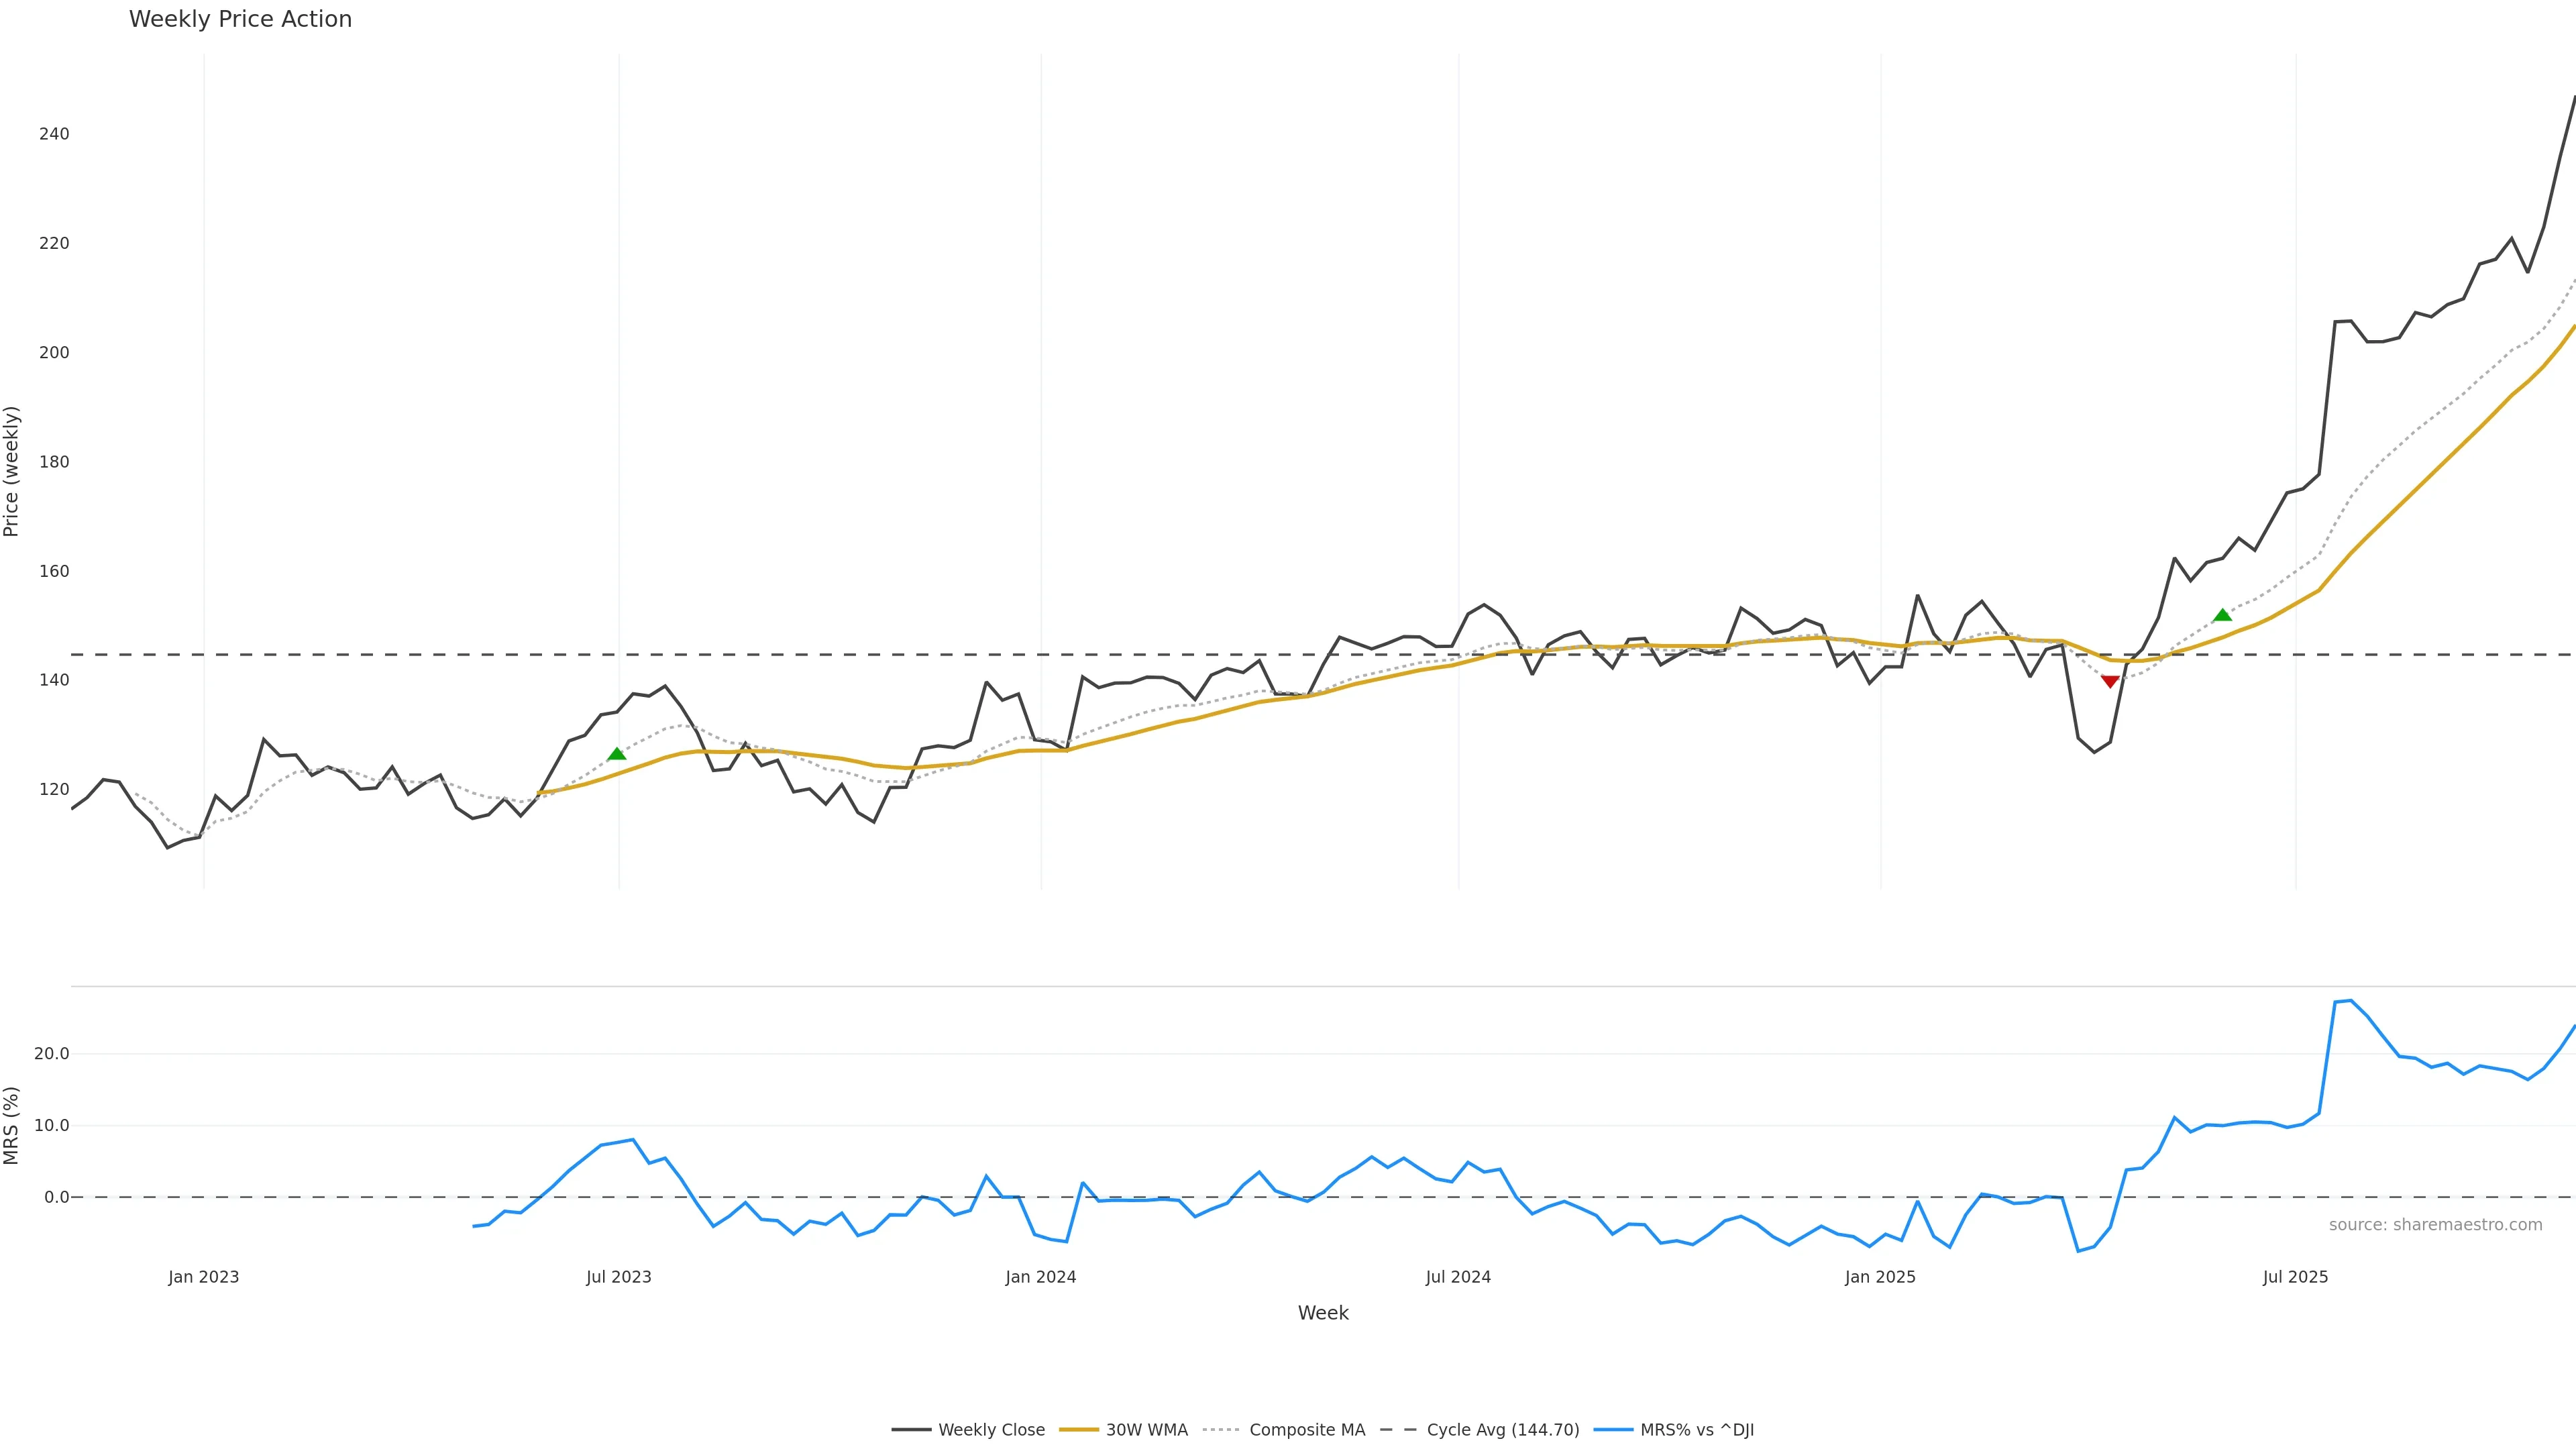Click the dashed Cycle Avg legend line sample
Screen dimensions: 2576x1449
[1399, 1430]
